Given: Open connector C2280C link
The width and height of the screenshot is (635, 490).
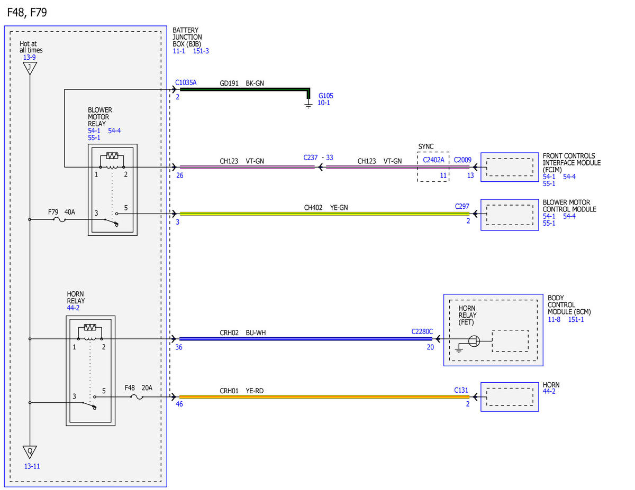Looking at the screenshot, I should (422, 332).
